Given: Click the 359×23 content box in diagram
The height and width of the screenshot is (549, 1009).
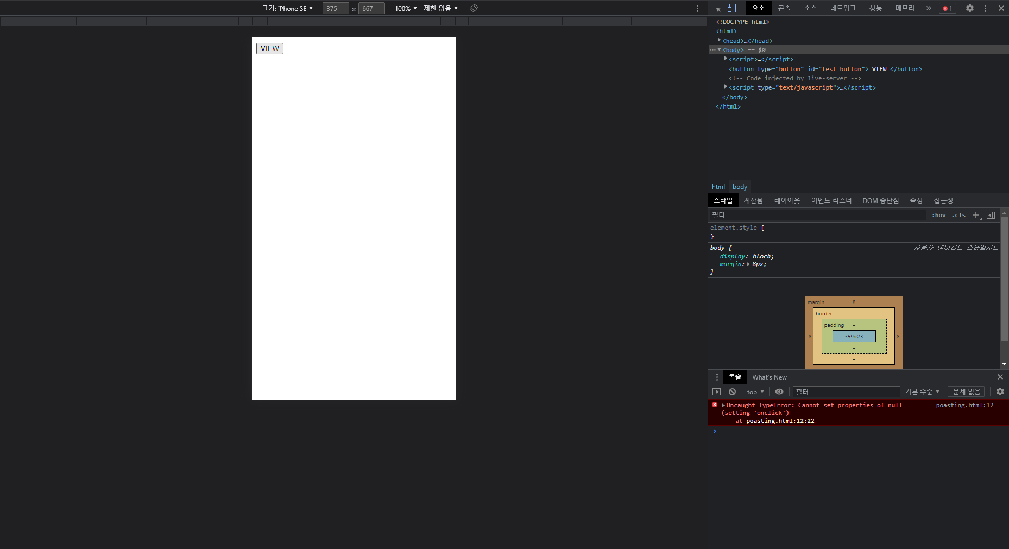Looking at the screenshot, I should pos(854,336).
